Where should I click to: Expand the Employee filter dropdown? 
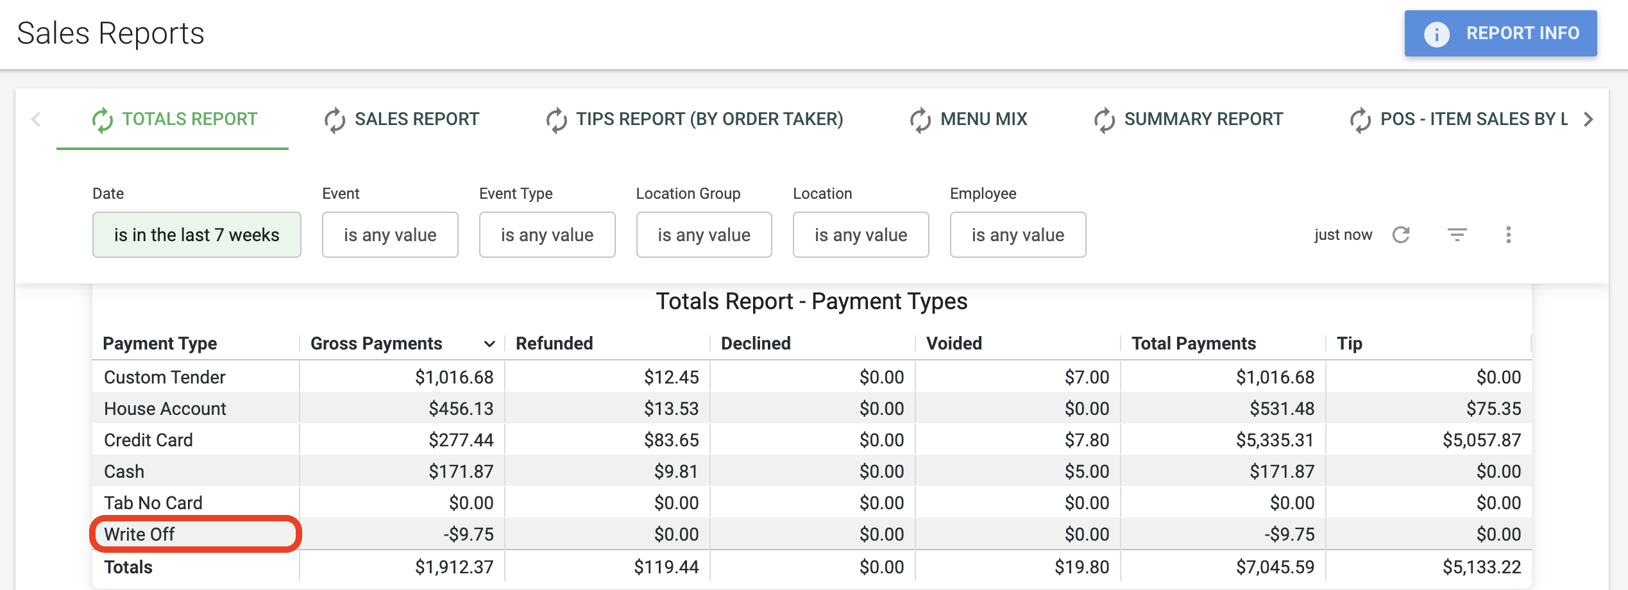pyautogui.click(x=1018, y=235)
